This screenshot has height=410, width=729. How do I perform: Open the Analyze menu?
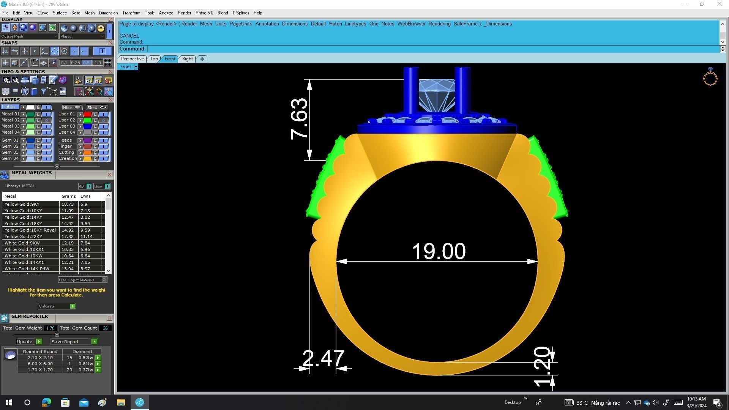(x=166, y=13)
